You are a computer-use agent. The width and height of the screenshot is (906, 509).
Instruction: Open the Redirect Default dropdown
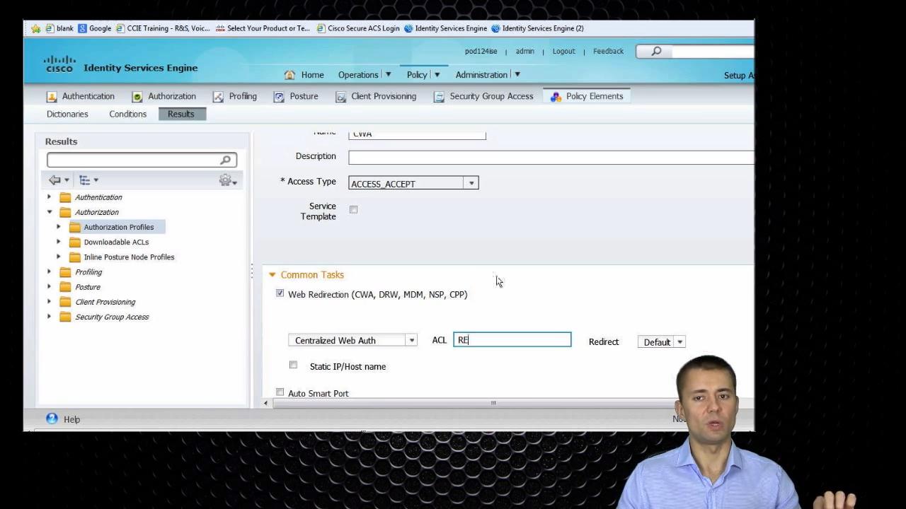662,341
